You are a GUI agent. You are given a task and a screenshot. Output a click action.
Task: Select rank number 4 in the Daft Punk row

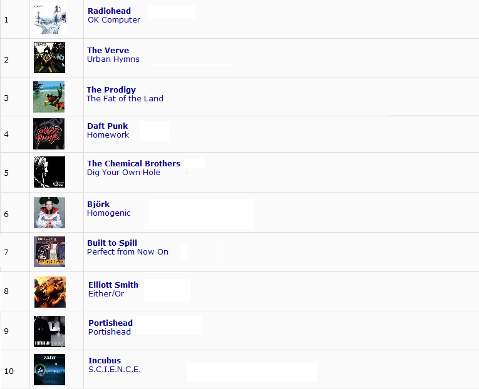pyautogui.click(x=6, y=134)
